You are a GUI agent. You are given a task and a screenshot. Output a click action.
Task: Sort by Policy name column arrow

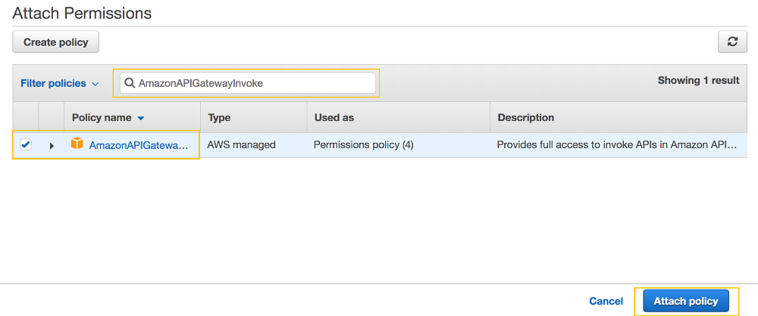click(x=141, y=118)
